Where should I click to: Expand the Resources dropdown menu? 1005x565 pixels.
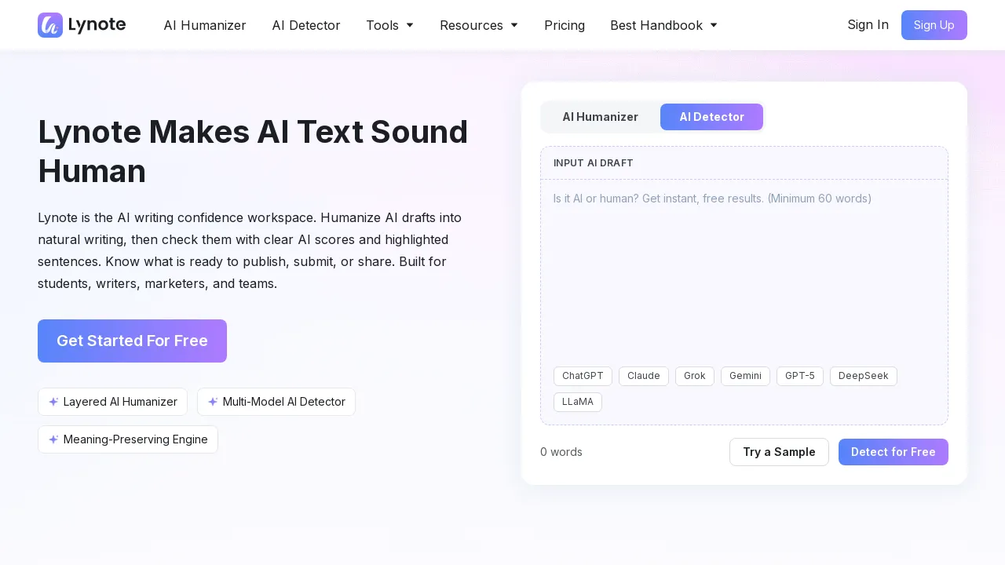point(479,25)
